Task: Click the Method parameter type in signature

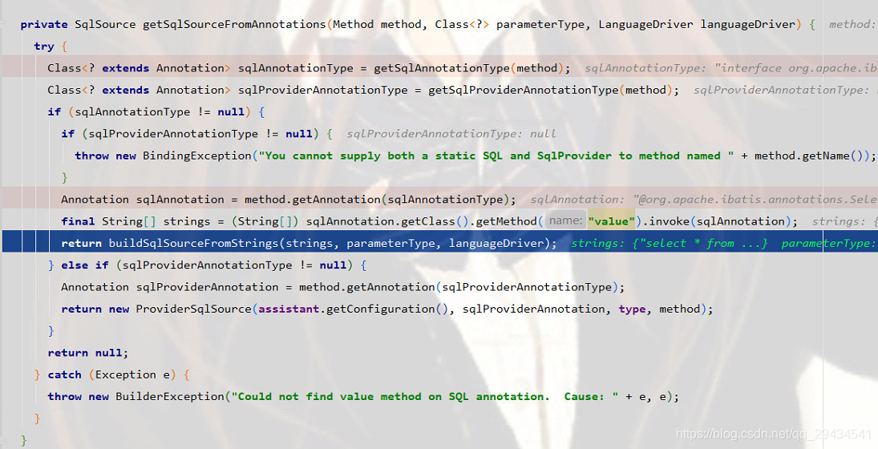Action: 354,24
